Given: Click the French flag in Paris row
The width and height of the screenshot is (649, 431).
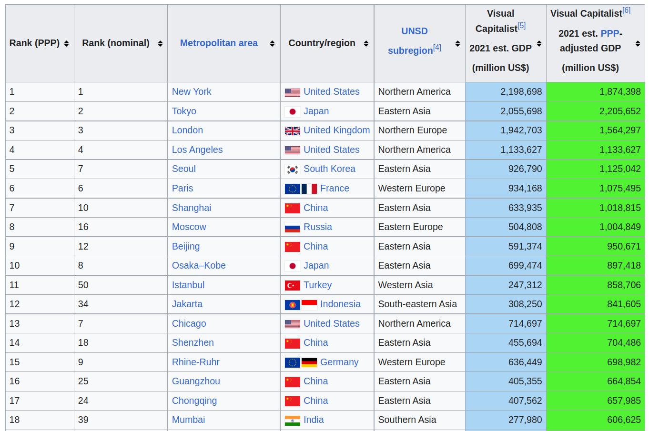Looking at the screenshot, I should click(x=309, y=189).
